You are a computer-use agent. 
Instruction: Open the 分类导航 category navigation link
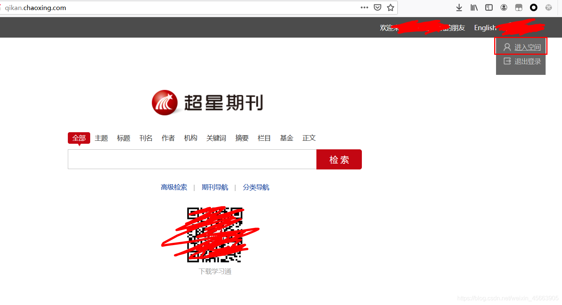pos(256,187)
